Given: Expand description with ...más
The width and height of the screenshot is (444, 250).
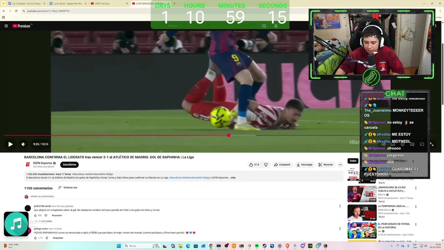Looking at the screenshot, I should click(232, 178).
